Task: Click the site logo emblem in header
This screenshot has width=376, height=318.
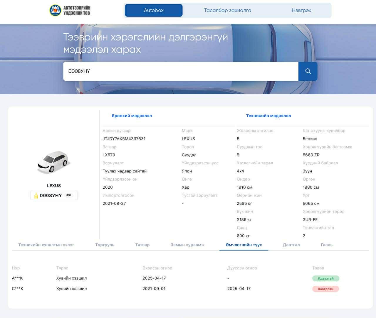Action: tap(55, 10)
